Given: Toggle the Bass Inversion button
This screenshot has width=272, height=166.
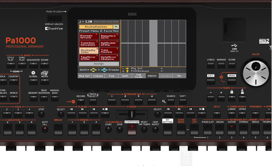Looking at the screenshot, I should click(44, 98).
